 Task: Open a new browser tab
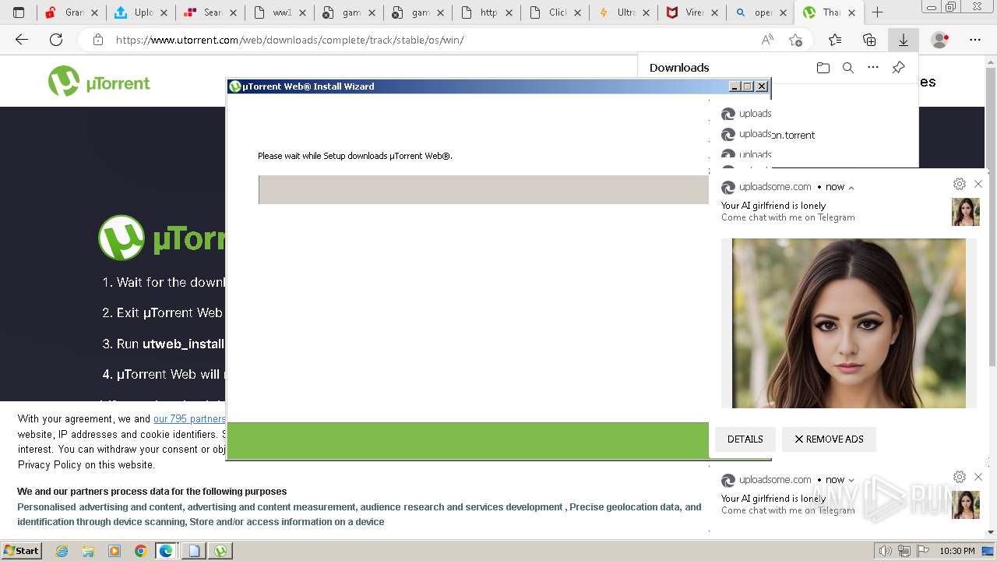tap(877, 12)
